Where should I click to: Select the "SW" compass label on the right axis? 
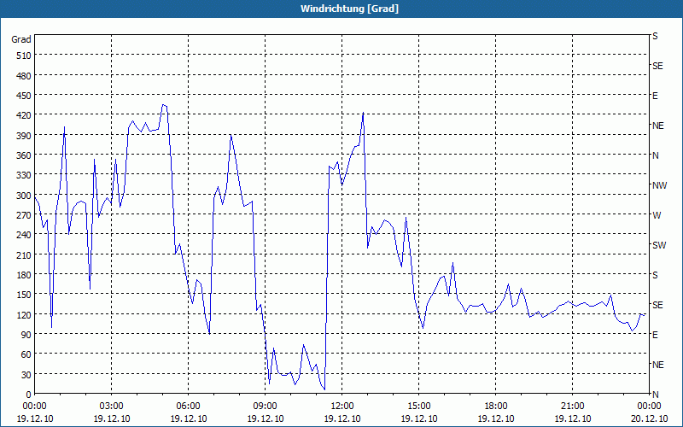point(659,245)
